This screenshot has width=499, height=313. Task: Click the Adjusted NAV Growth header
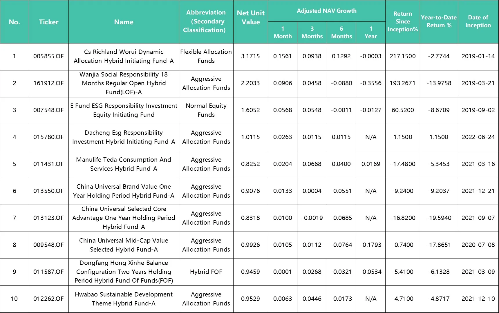tap(326, 11)
